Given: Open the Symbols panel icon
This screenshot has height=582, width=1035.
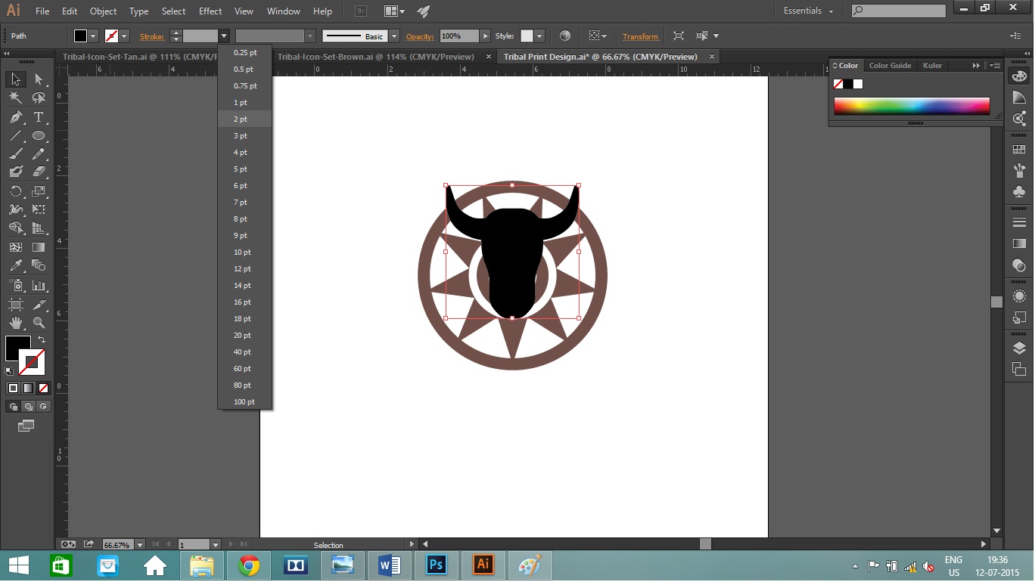Looking at the screenshot, I should [x=1019, y=191].
